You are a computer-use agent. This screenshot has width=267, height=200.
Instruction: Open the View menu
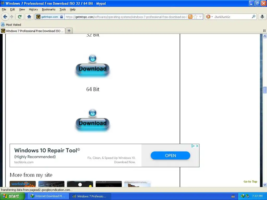pos(22,9)
